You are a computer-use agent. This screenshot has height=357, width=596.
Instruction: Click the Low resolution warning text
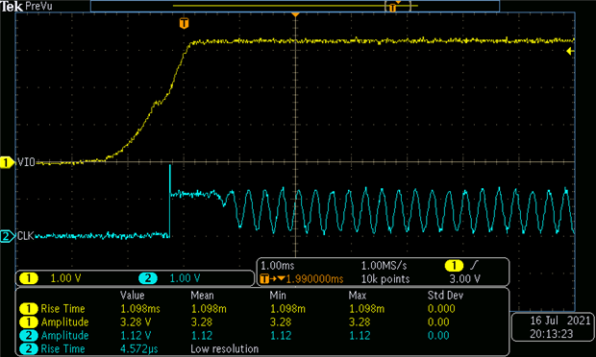pos(225,349)
